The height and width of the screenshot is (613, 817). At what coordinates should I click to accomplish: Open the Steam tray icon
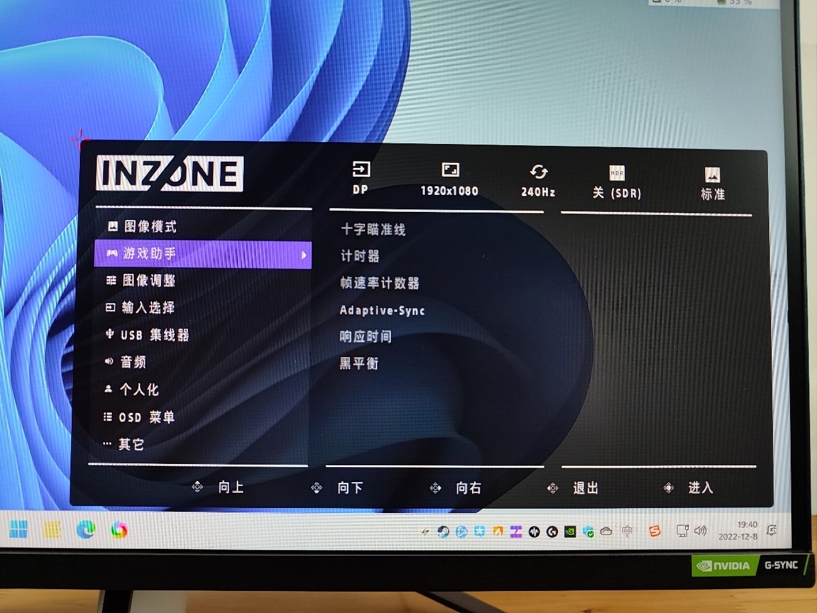(443, 532)
